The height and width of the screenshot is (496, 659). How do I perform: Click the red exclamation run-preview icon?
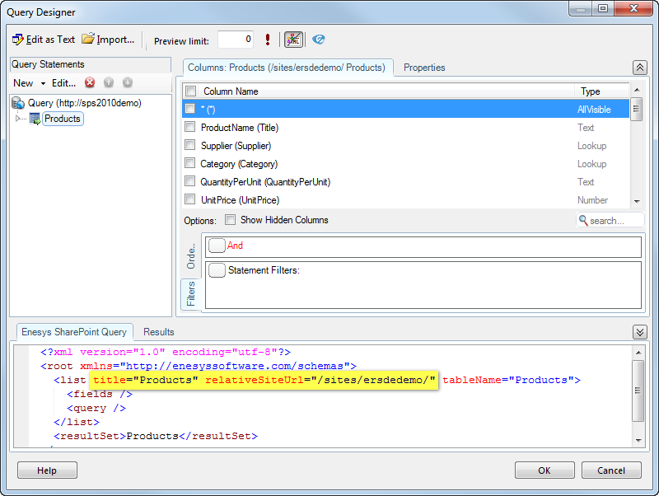268,40
